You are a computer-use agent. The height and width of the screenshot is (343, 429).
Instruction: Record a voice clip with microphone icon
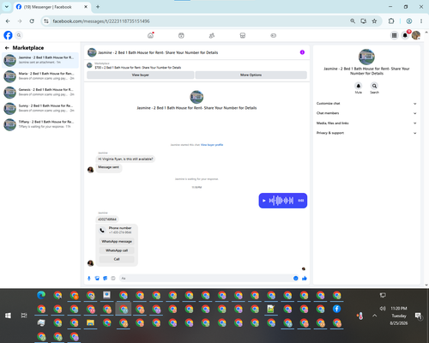click(89, 278)
